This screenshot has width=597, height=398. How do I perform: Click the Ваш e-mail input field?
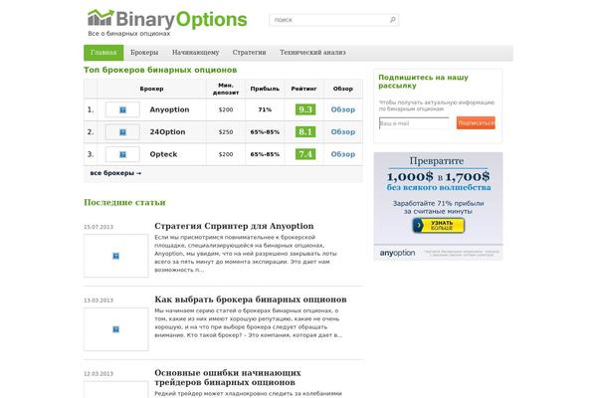(x=414, y=123)
